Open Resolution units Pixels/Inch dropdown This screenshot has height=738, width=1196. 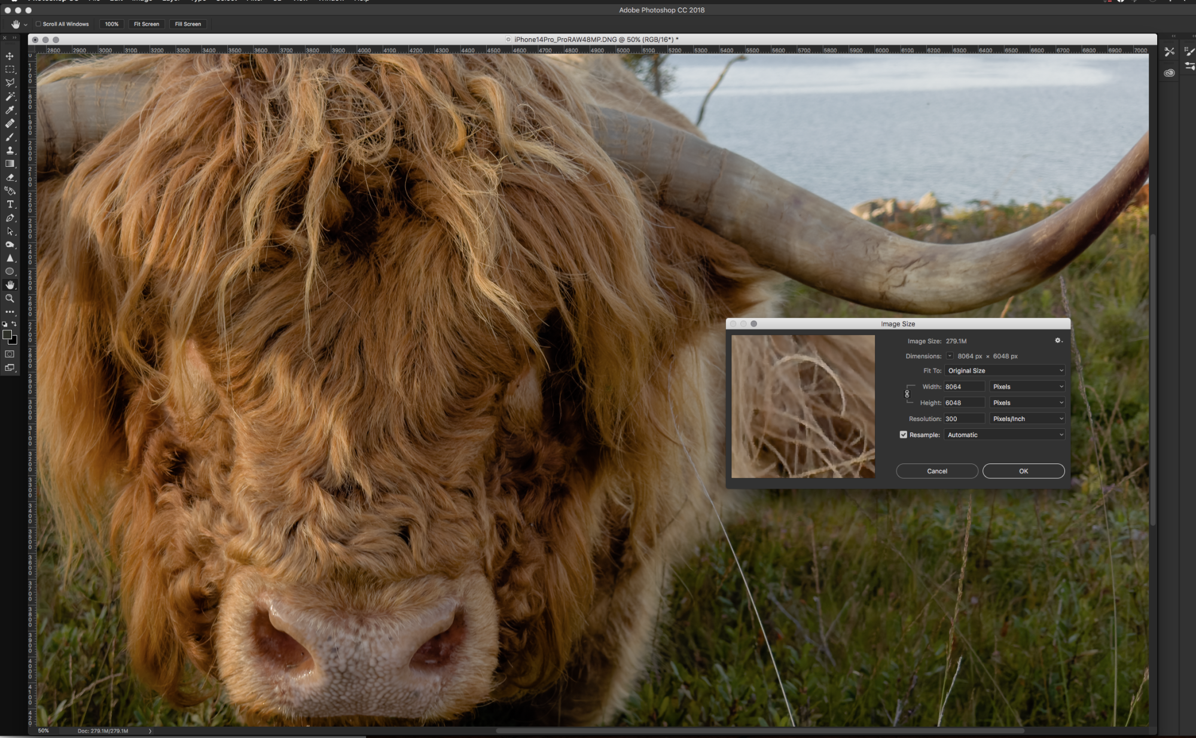pos(1027,419)
